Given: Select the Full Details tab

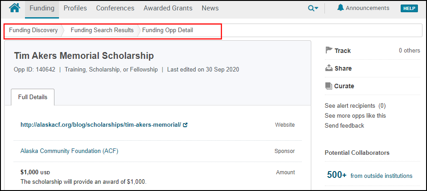Looking at the screenshot, I should (33, 97).
